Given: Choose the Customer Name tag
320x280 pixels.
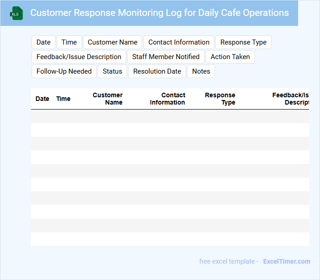Looking at the screenshot, I should tap(113, 42).
